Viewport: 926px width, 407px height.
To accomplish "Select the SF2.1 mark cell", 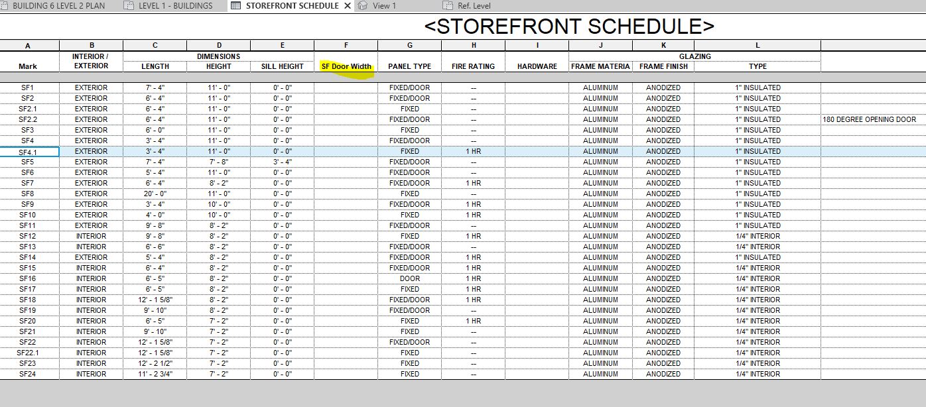I will tap(28, 109).
